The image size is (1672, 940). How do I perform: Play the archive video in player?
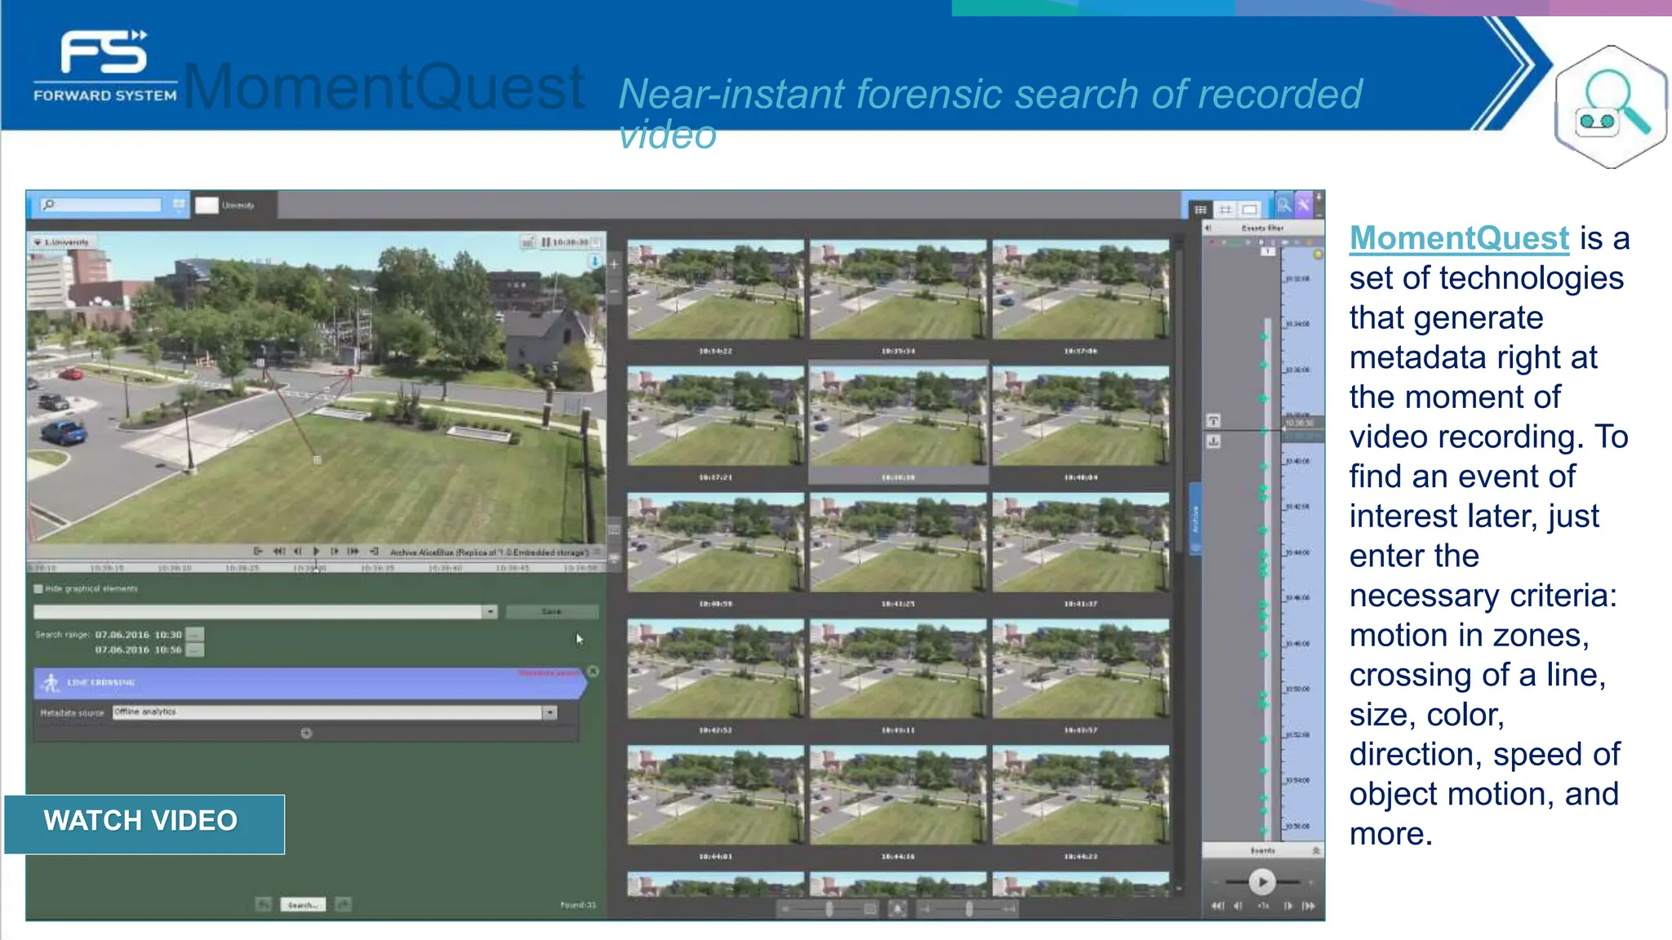[x=316, y=552]
